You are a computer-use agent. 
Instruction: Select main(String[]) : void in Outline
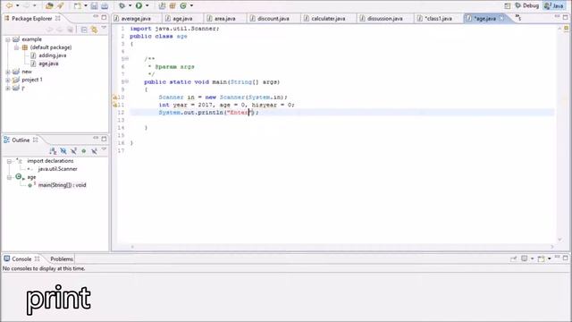pos(62,185)
